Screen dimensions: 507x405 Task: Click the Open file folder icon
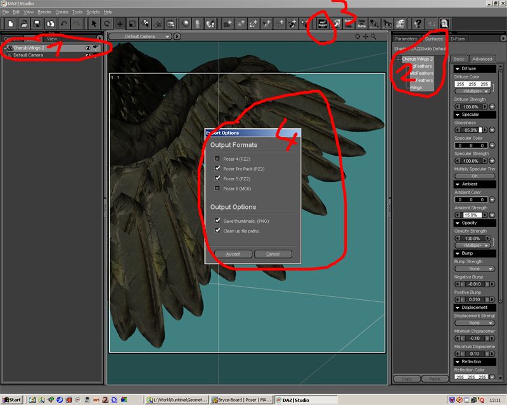pyautogui.click(x=24, y=23)
